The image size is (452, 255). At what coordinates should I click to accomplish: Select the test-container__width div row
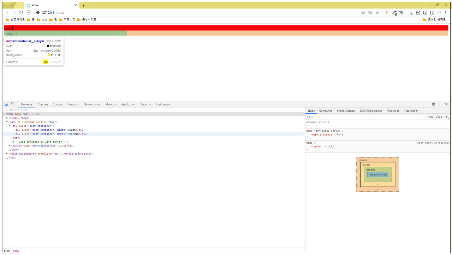coord(153,130)
